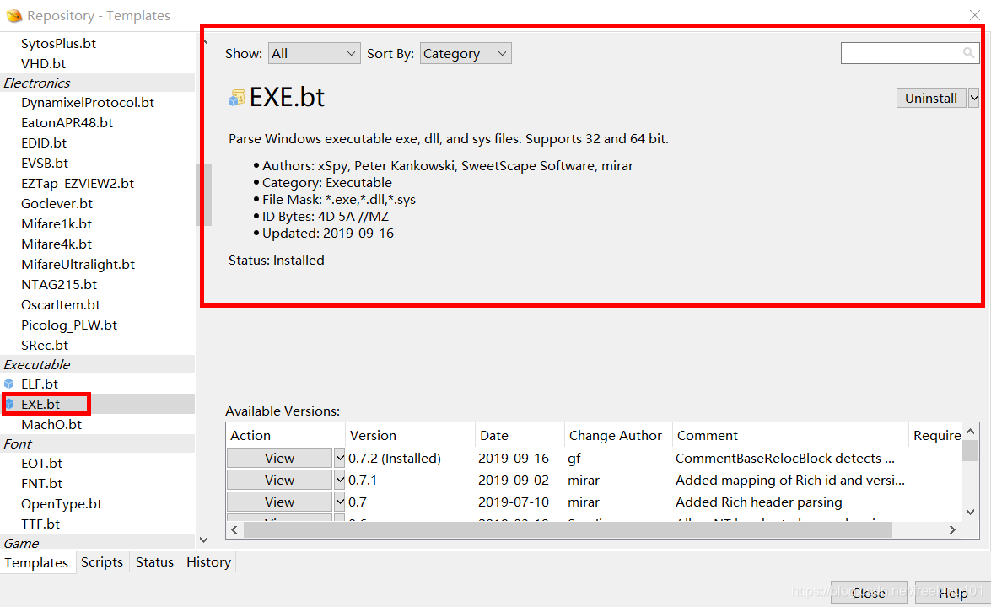Click the template list vertical scrollbar thumb
991x607 pixels.
[203, 195]
